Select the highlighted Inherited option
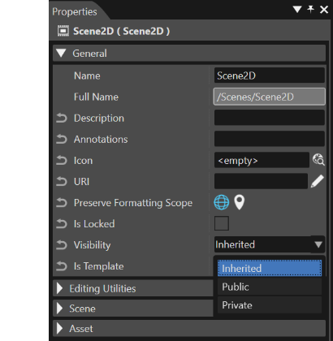Image resolution: width=333 pixels, height=341 pixels. coord(270,268)
